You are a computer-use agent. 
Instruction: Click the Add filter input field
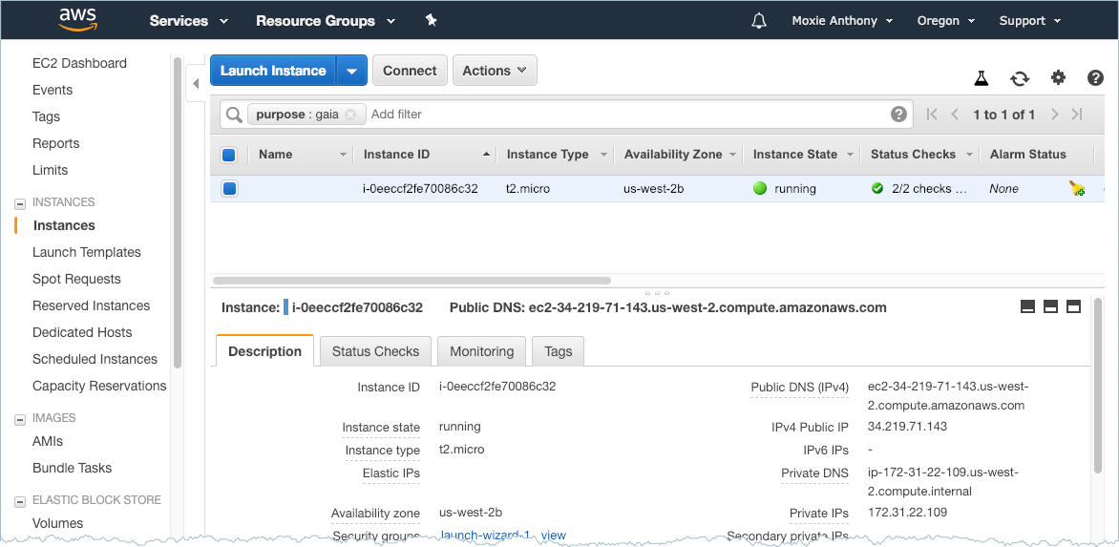(x=628, y=115)
